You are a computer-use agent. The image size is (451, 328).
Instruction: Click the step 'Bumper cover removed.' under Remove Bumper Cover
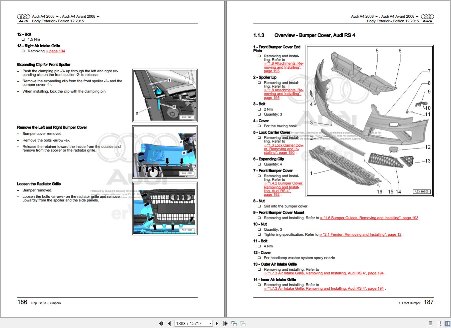42,134
